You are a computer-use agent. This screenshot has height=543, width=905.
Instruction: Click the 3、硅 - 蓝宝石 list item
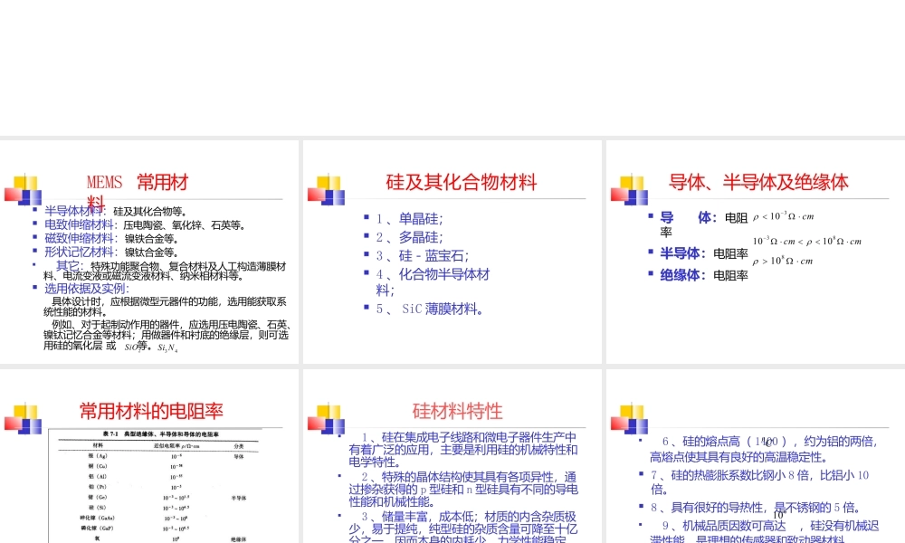pyautogui.click(x=423, y=255)
